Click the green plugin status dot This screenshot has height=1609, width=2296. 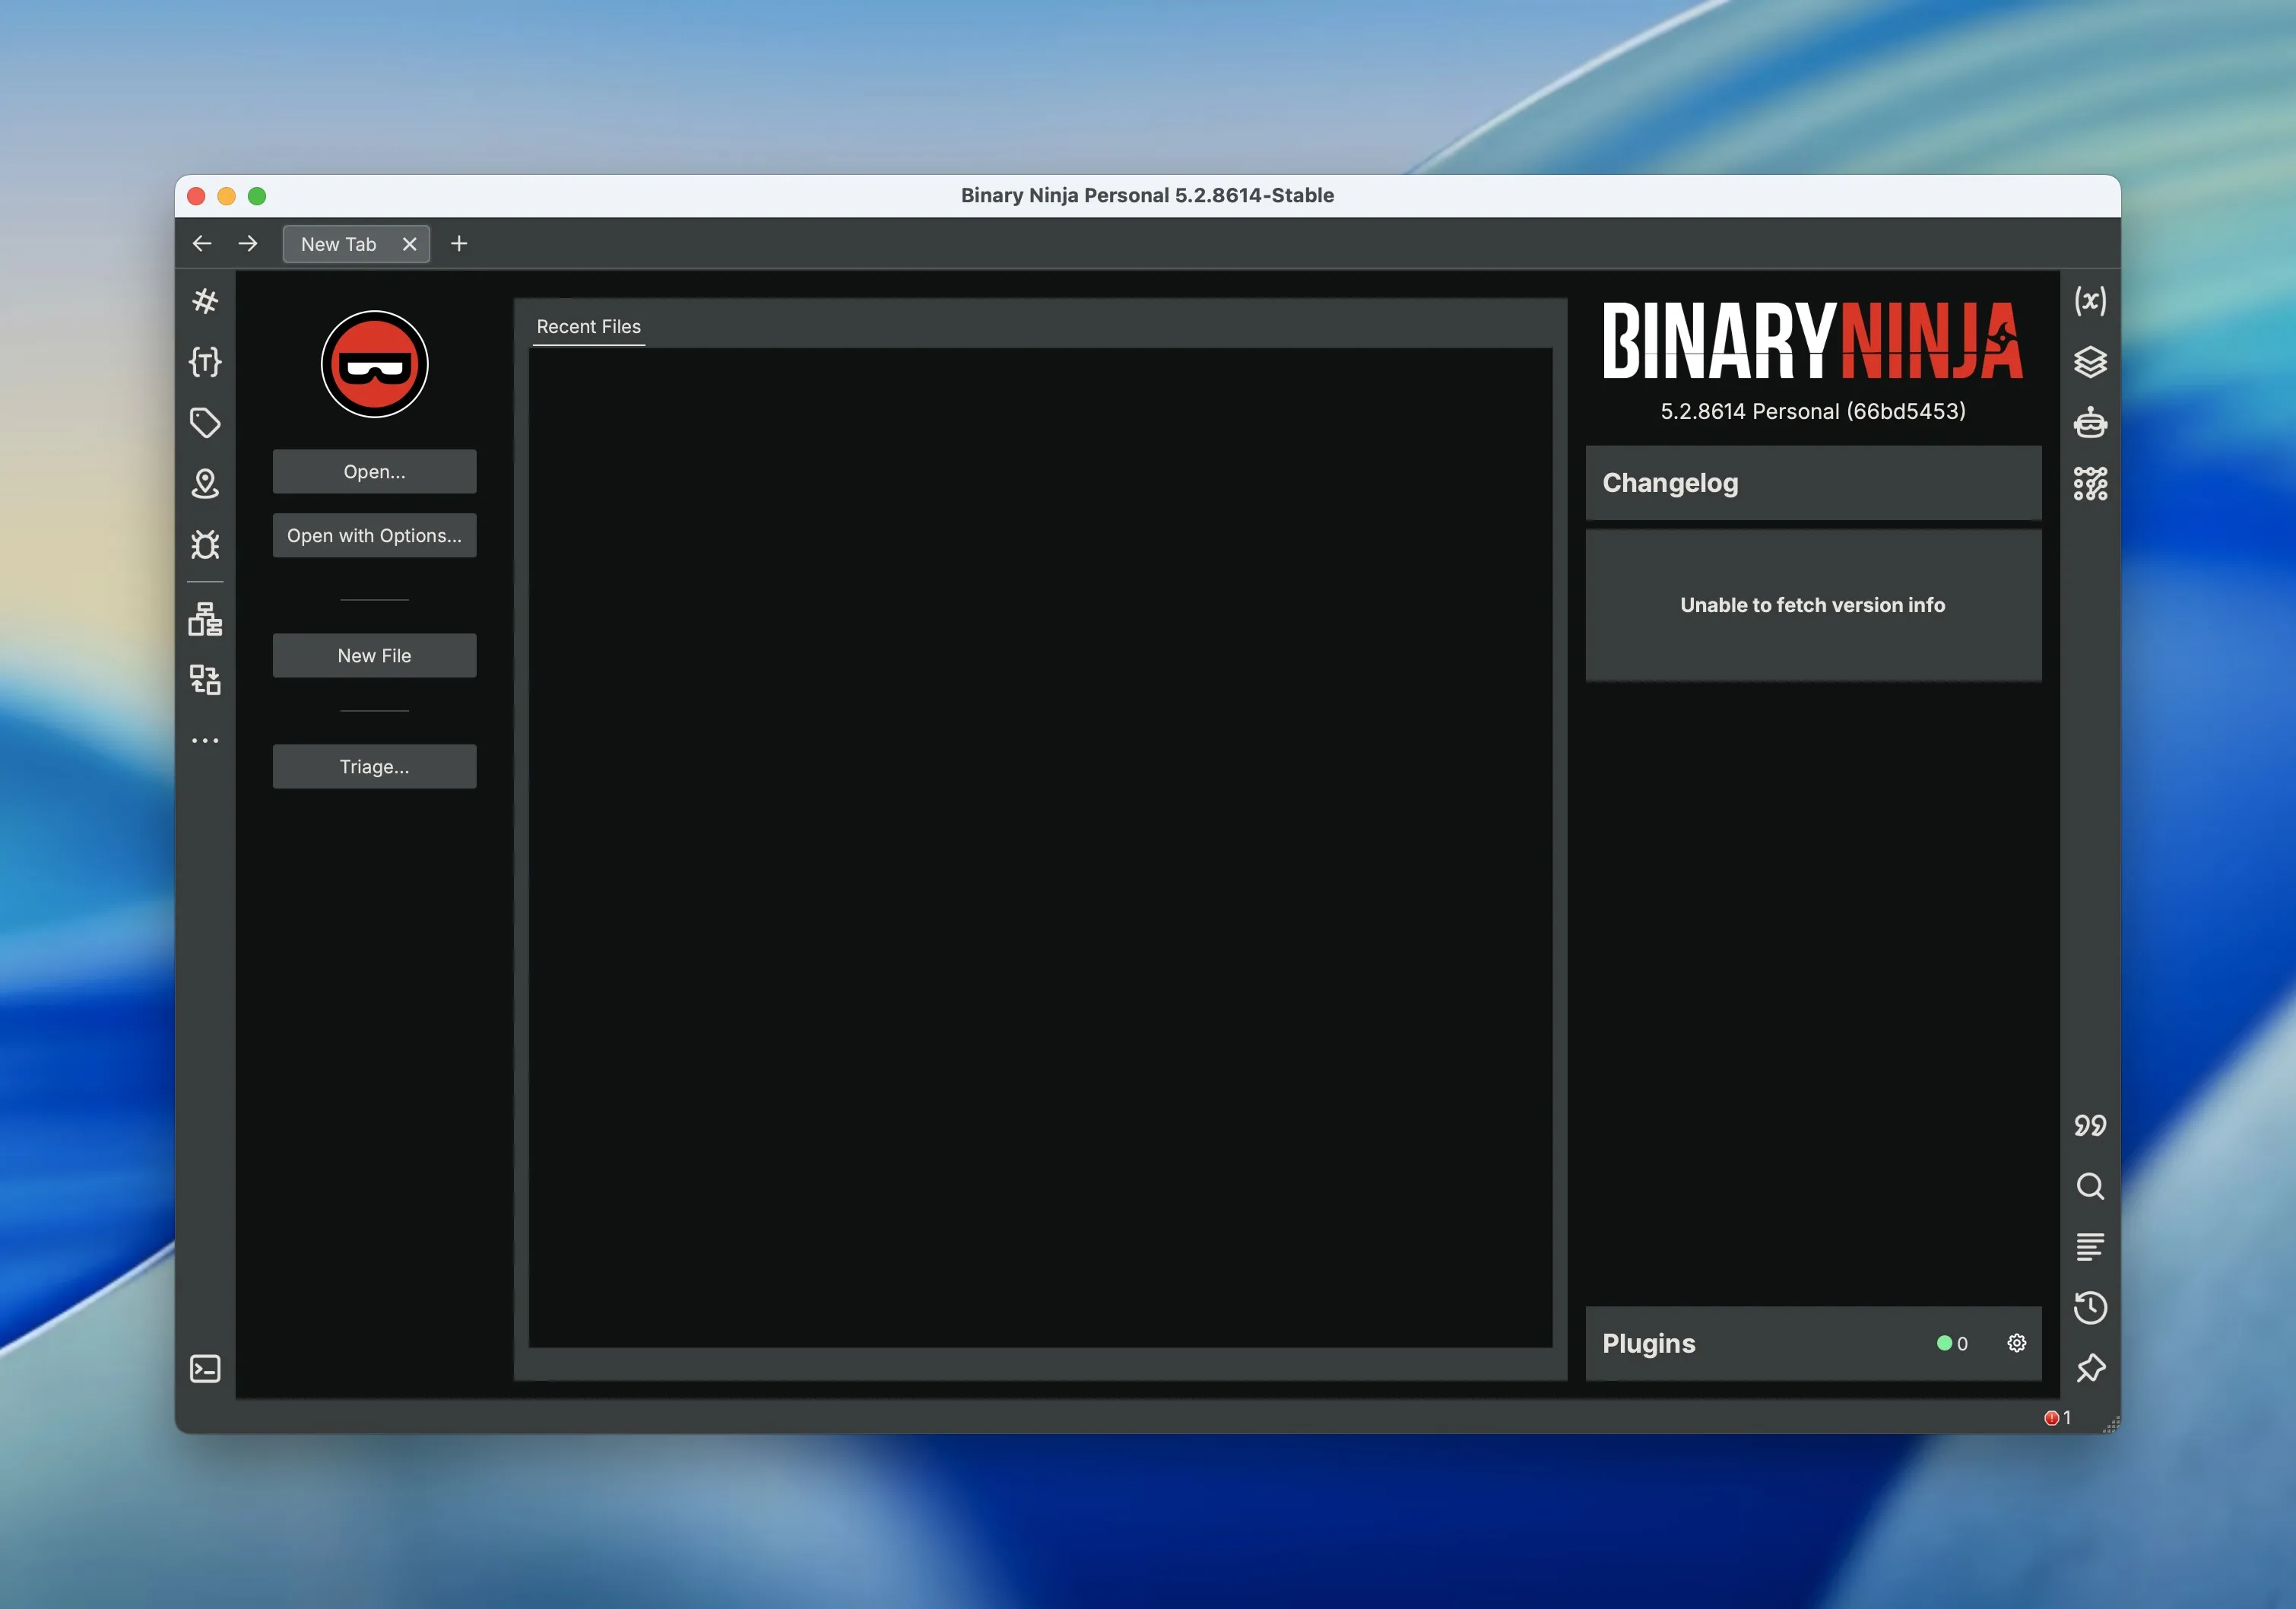click(x=1944, y=1343)
